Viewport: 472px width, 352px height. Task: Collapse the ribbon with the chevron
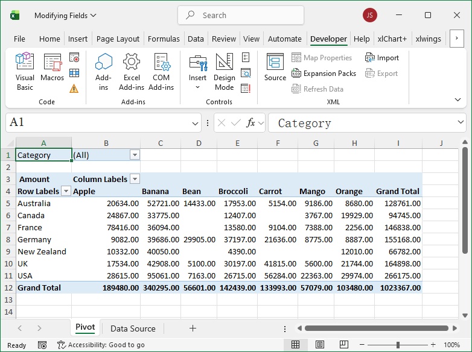tap(458, 99)
